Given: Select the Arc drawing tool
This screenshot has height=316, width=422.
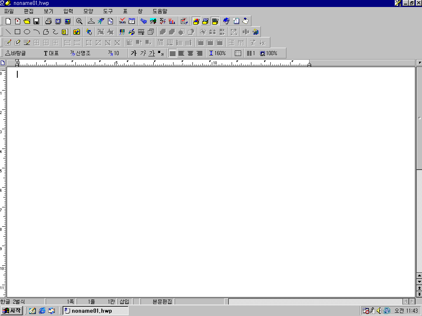Looking at the screenshot, I should (x=36, y=32).
